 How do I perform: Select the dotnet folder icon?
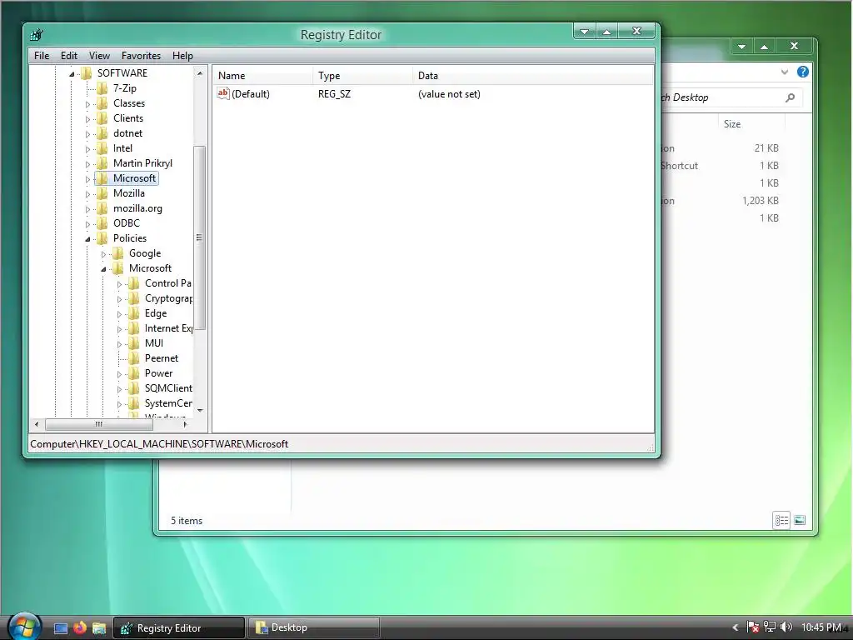[x=102, y=133]
